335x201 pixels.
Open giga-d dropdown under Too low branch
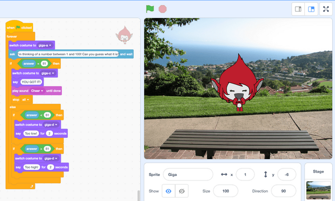pyautogui.click(x=51, y=125)
